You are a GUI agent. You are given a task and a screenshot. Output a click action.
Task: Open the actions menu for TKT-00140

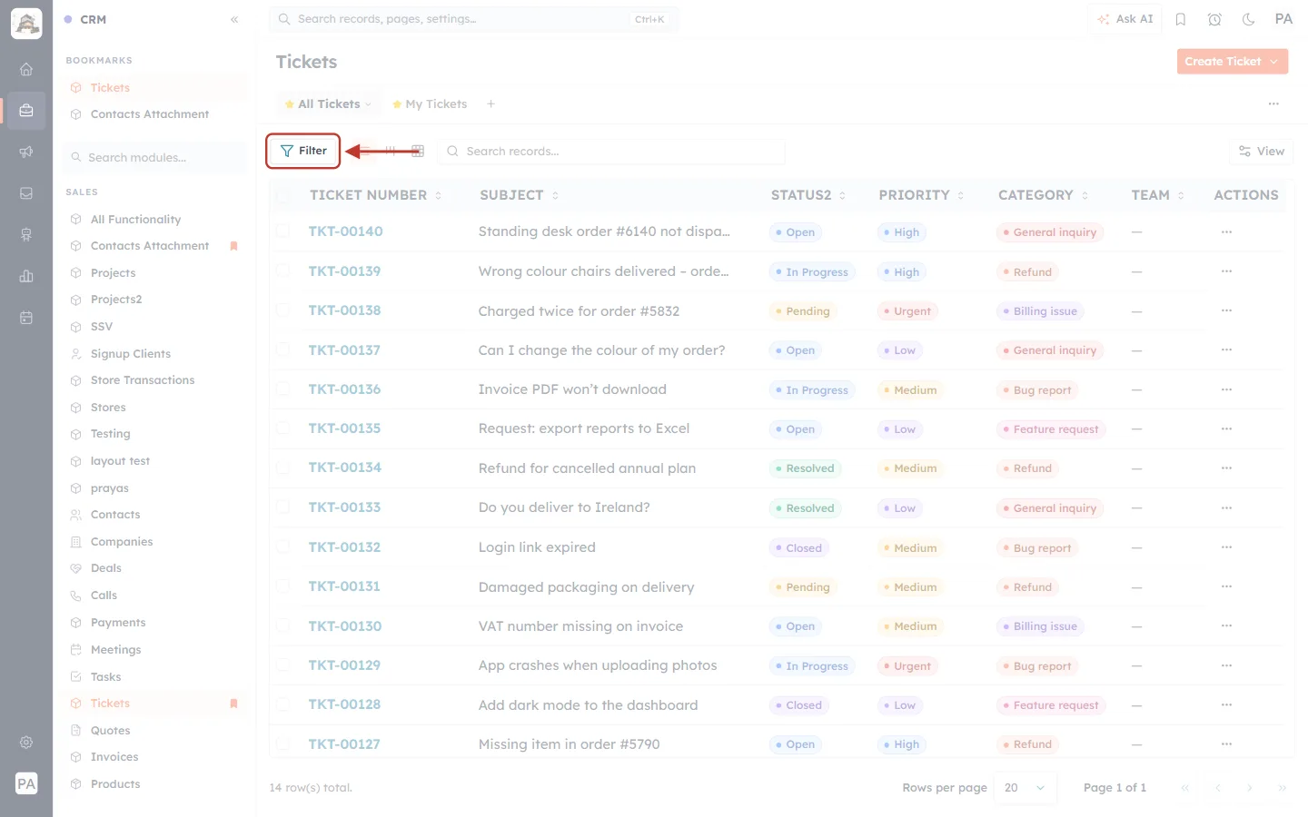1226,231
